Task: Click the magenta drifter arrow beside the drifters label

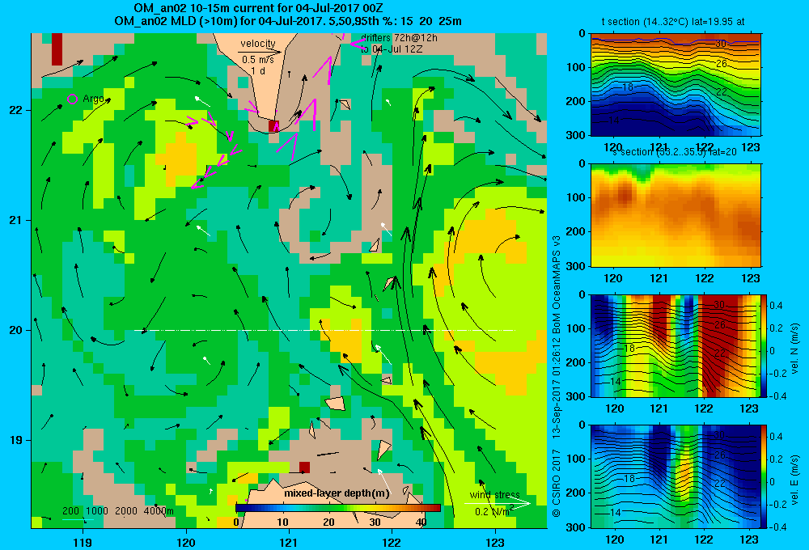Action: (358, 44)
